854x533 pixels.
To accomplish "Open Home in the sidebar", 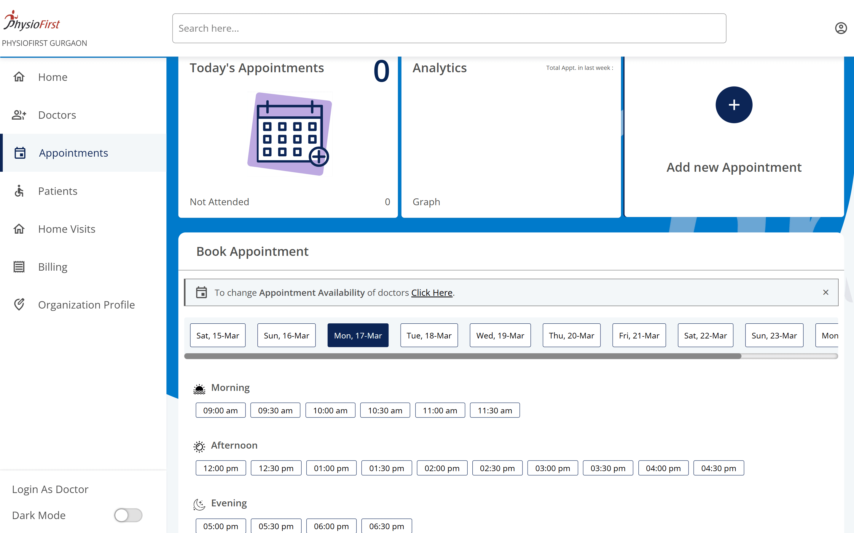I will pos(83,77).
